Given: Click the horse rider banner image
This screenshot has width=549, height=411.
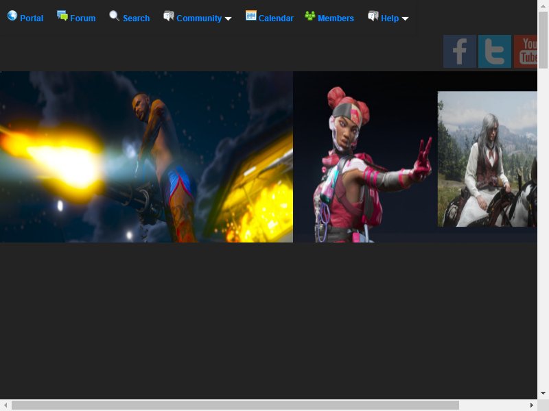Looking at the screenshot, I should (x=487, y=159).
